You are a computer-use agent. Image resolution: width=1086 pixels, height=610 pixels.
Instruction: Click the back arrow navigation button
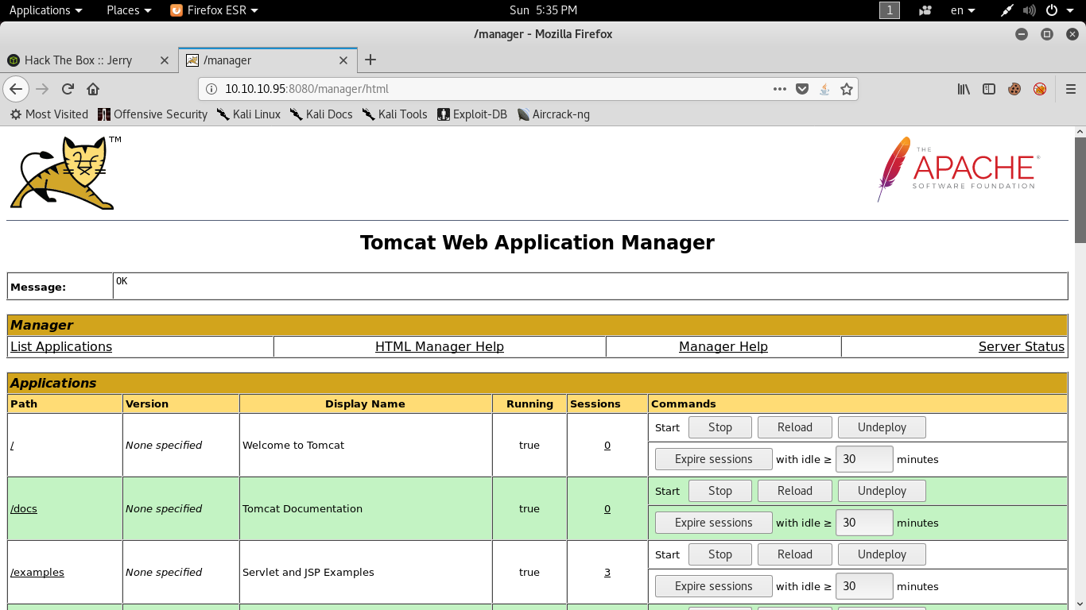tap(16, 89)
